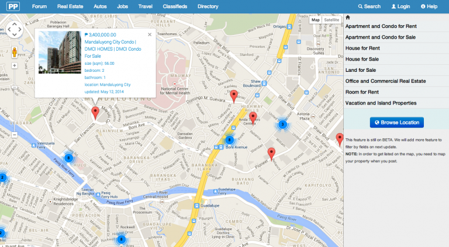Zoom in with the plus button
The width and height of the screenshot is (449, 247).
pyautogui.click(x=14, y=65)
